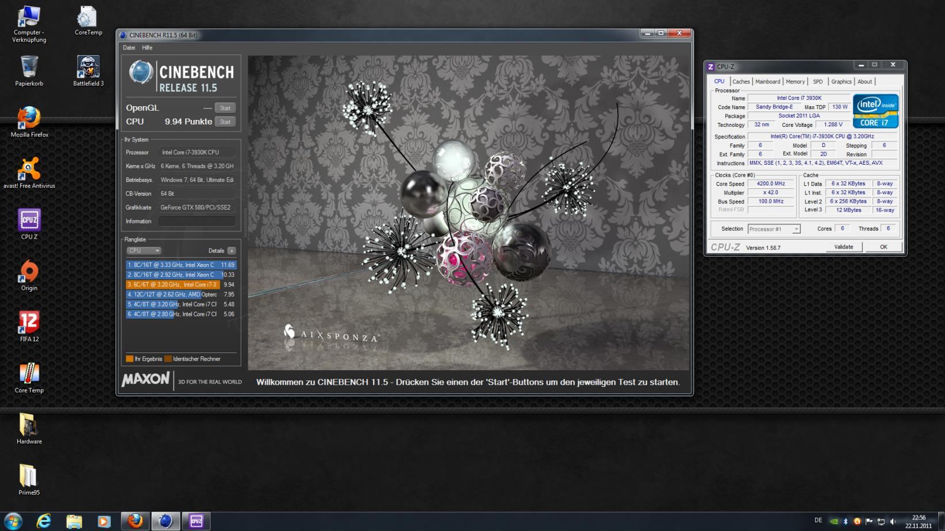Click the Core Voltage value 1.288 V
The height and width of the screenshot is (531, 945).
point(832,125)
